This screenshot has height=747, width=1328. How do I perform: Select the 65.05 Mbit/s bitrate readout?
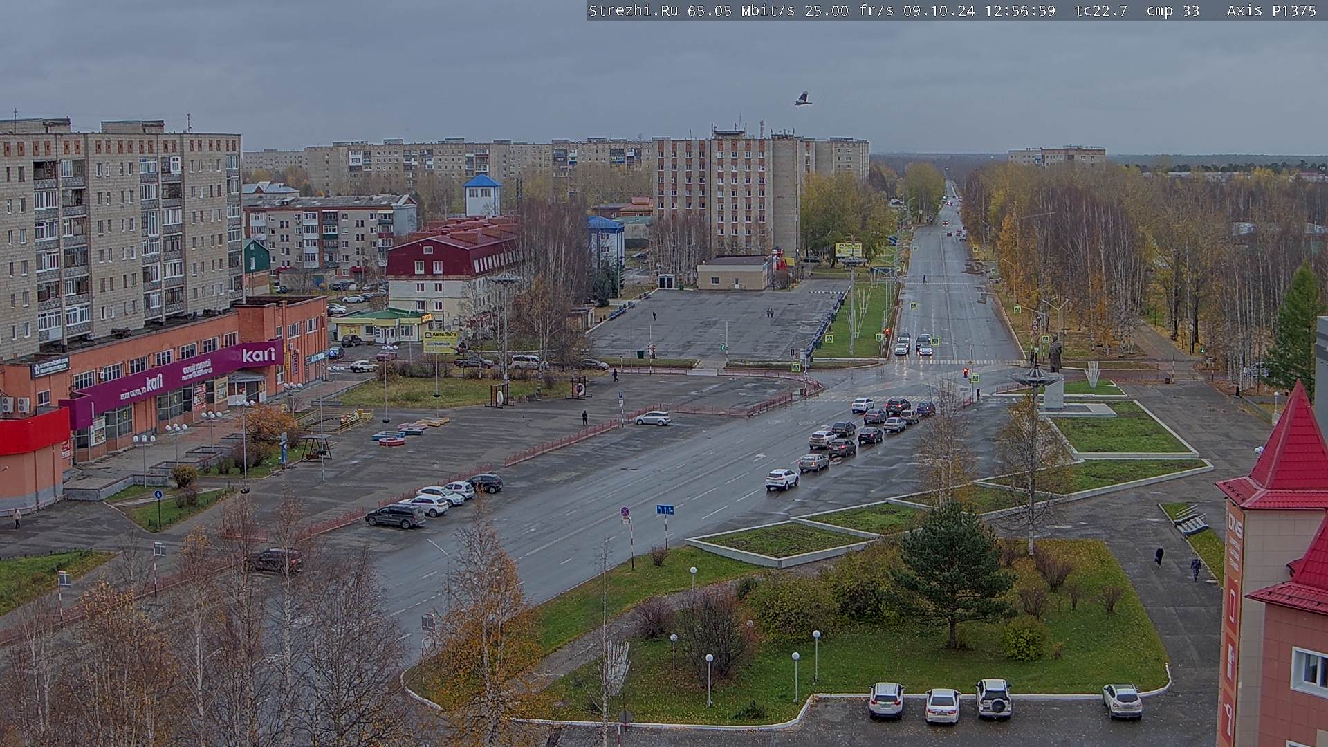pos(744,10)
